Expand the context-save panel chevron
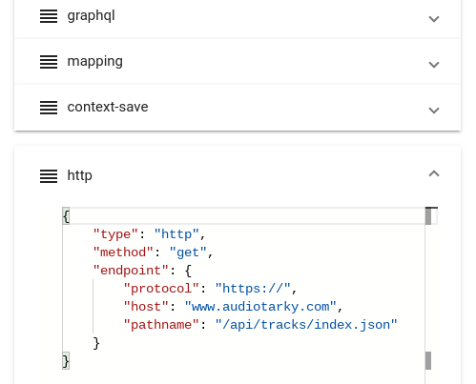Viewport: 476px width, 384px height. click(434, 111)
